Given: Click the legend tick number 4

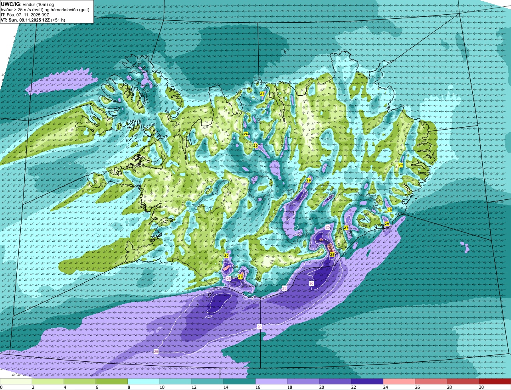Looking at the screenshot, I should click(x=65, y=387).
